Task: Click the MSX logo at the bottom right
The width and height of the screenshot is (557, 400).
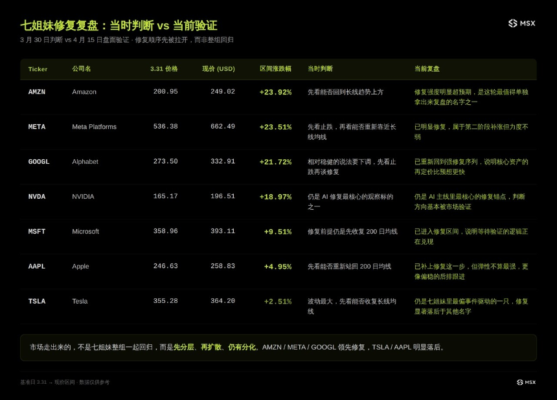Action: (525, 382)
